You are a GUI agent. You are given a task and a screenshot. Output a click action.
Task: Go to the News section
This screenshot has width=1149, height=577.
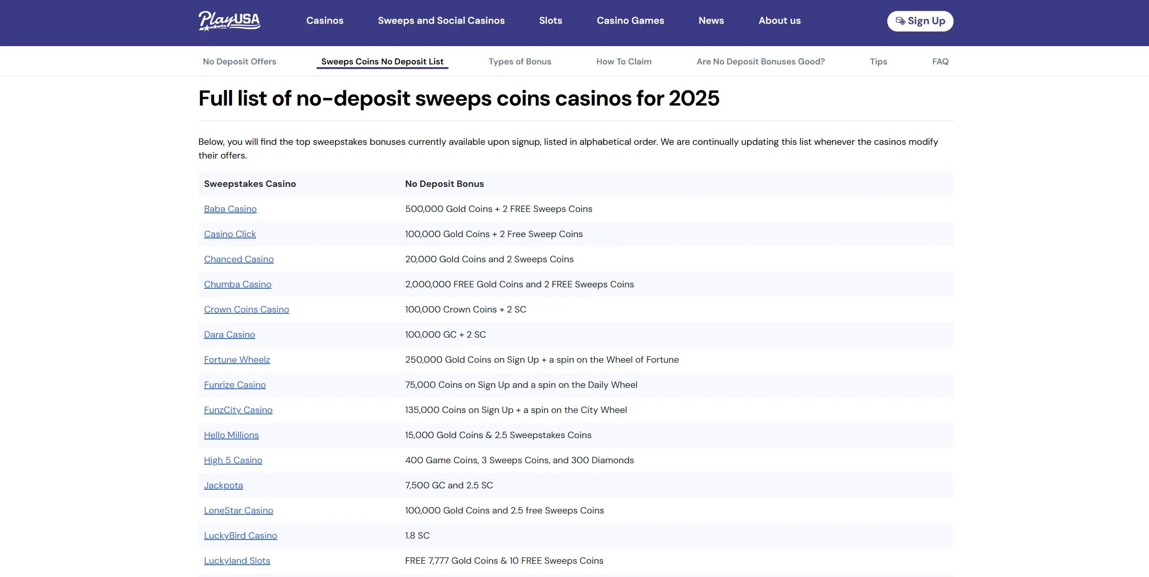711,21
